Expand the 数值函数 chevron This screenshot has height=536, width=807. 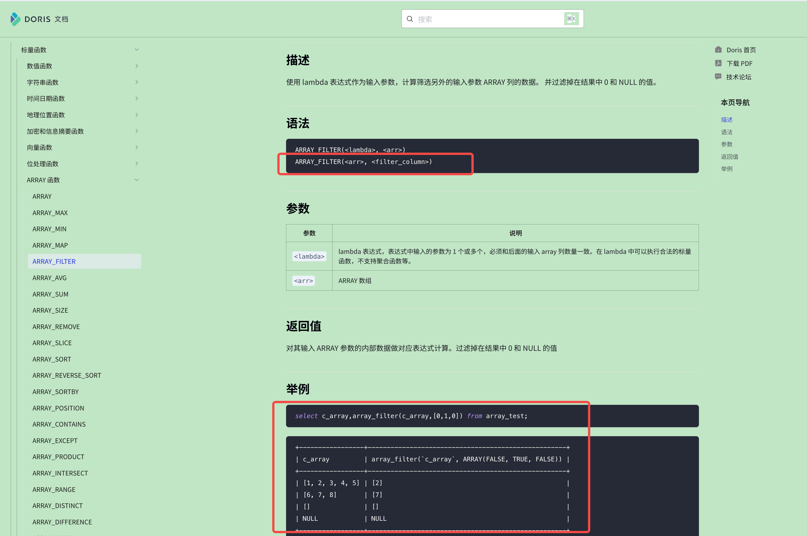[x=136, y=66]
